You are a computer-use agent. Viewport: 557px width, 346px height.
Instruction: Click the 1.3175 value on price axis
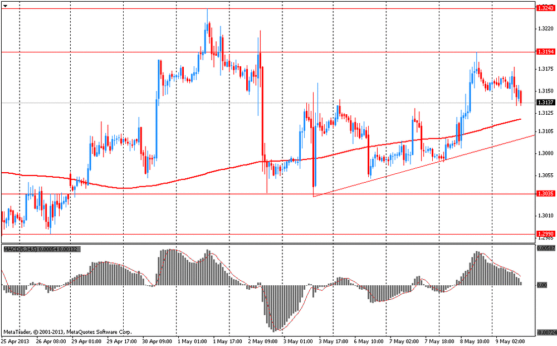pyautogui.click(x=546, y=69)
